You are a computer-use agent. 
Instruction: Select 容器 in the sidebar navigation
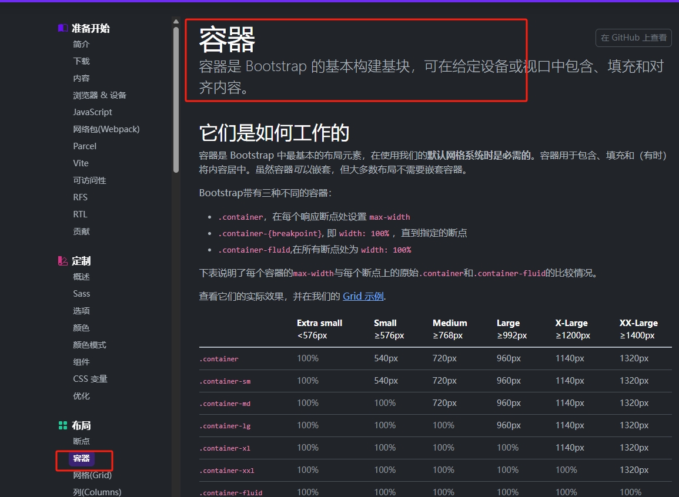[81, 459]
